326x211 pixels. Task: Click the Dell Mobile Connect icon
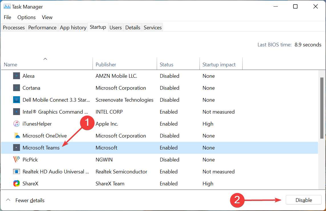click(x=17, y=100)
